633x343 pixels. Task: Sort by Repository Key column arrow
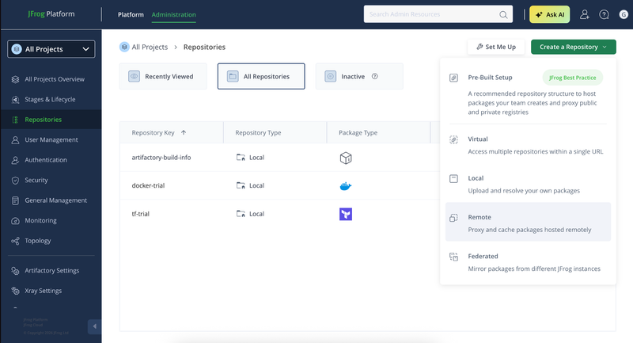(x=184, y=133)
